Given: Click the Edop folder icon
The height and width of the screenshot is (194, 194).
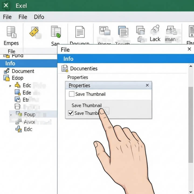Looking at the screenshot, I should pyautogui.click(x=6, y=78).
